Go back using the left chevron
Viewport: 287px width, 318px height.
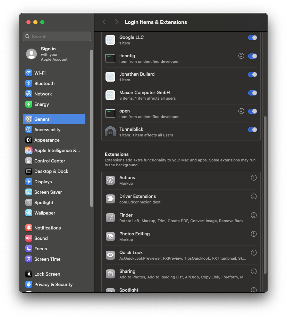coord(104,22)
